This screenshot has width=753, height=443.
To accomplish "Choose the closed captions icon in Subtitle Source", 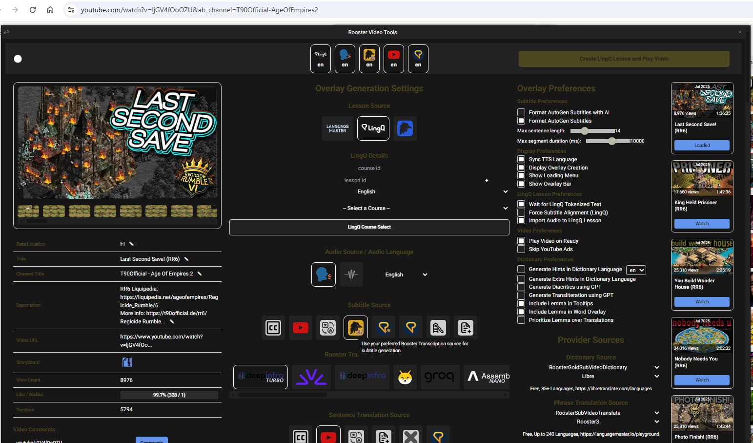I will pyautogui.click(x=273, y=328).
